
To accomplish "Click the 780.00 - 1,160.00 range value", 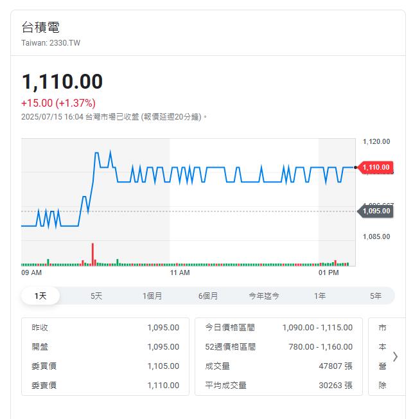I will pos(321,346).
